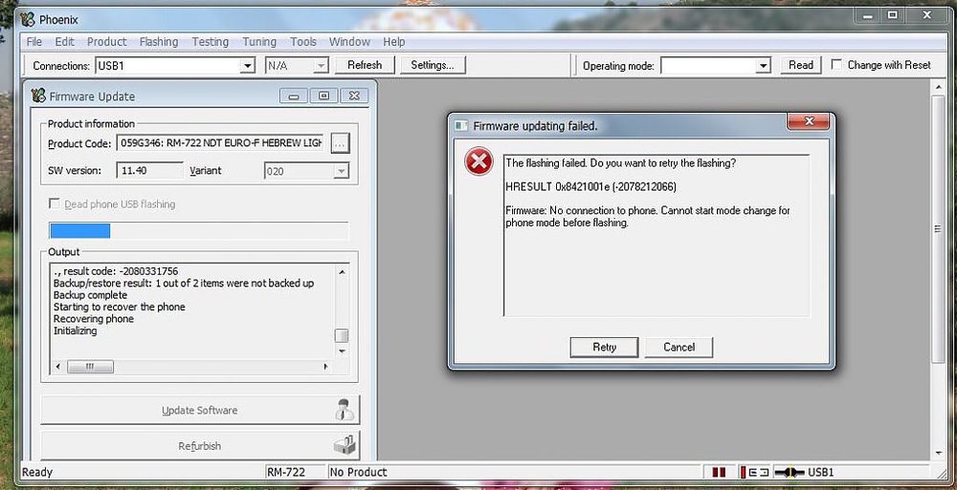
Task: Click the Ready status bar text
Action: point(37,472)
